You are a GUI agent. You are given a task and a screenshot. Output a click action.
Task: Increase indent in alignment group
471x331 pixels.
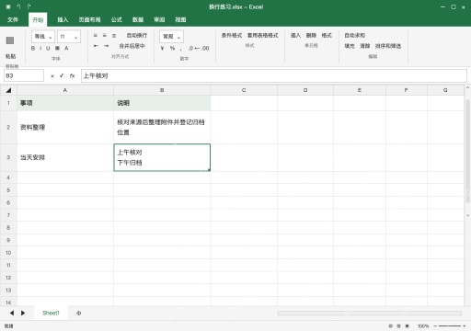pyautogui.click(x=106, y=46)
